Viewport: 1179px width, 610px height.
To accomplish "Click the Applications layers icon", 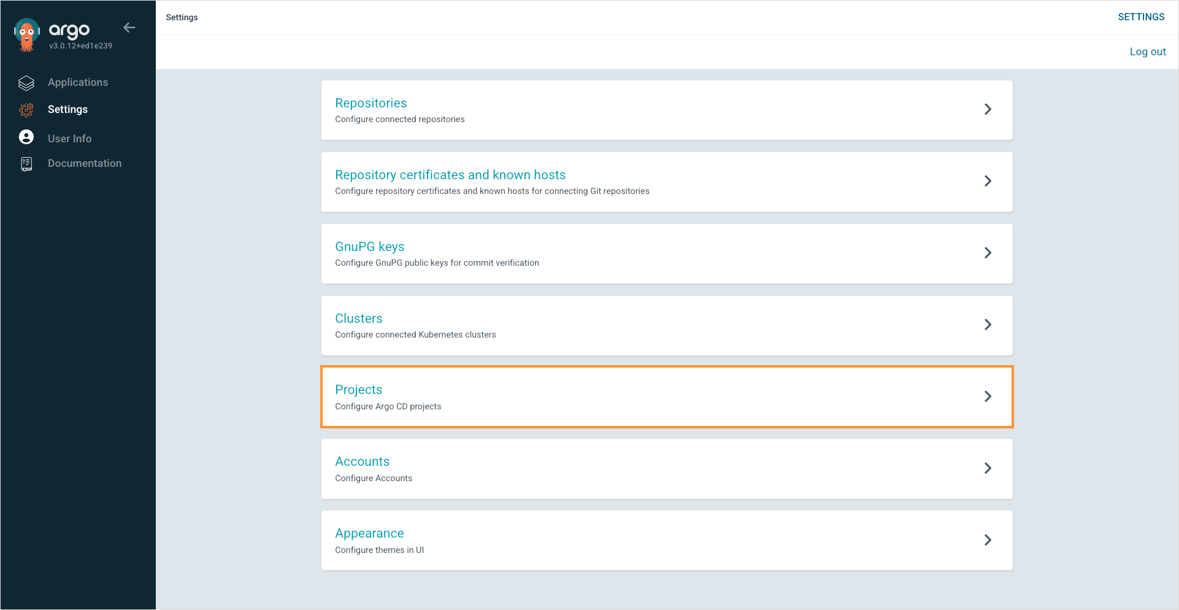I will point(26,83).
